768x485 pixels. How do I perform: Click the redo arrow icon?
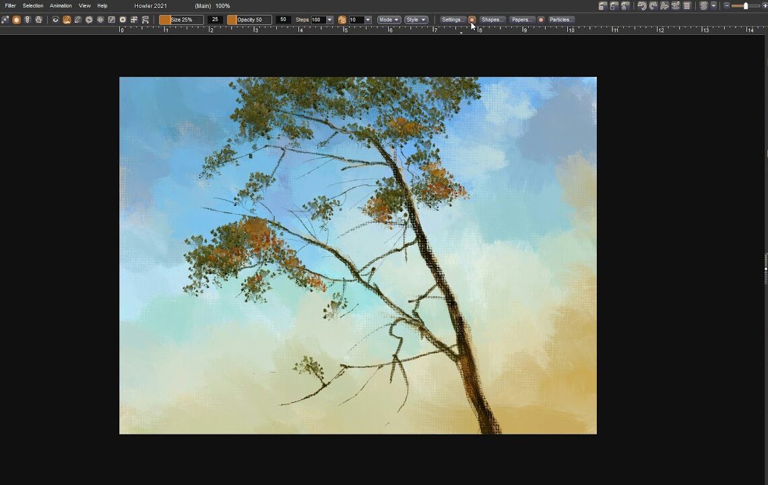click(653, 6)
